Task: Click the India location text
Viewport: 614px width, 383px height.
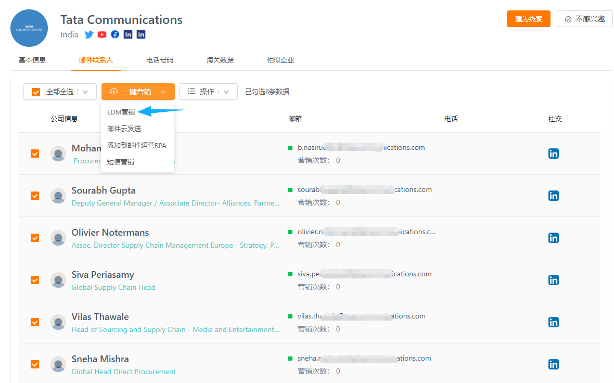Action: point(69,34)
